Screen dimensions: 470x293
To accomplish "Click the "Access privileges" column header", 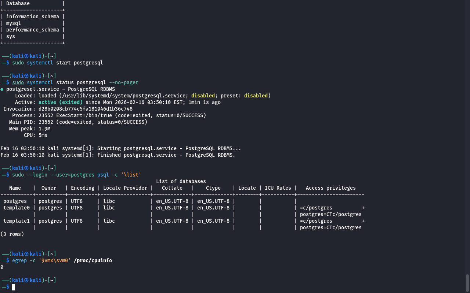I will coord(330,188).
